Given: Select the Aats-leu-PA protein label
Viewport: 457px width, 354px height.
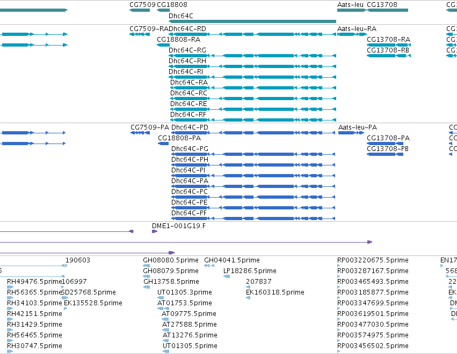Looking at the screenshot, I should (x=358, y=127).
